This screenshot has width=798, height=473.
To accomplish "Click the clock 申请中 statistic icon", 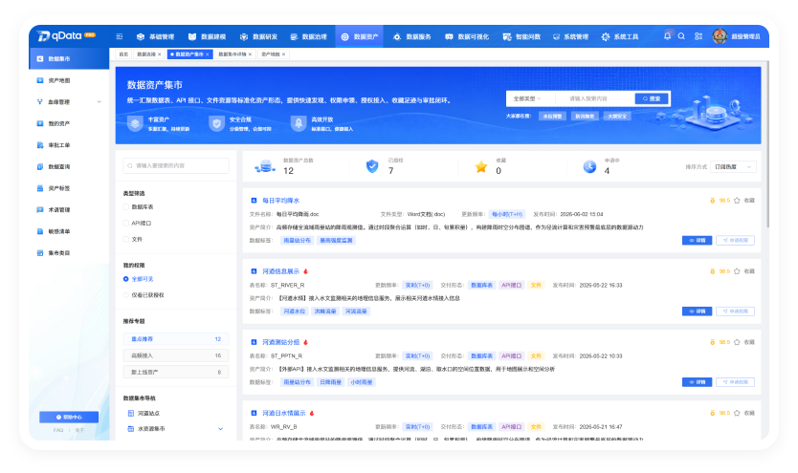I will [x=589, y=166].
